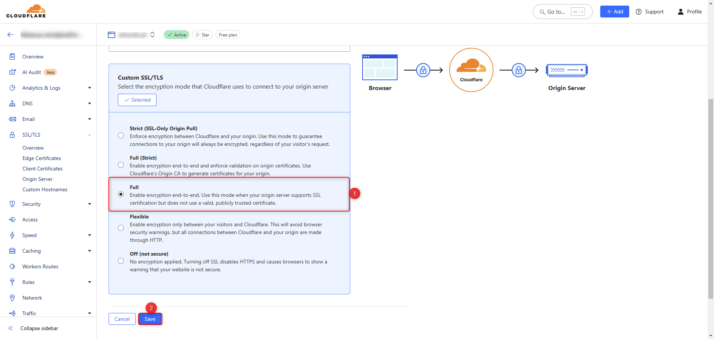The width and height of the screenshot is (714, 339).
Task: Expand the DNS menu arrow
Action: click(90, 103)
